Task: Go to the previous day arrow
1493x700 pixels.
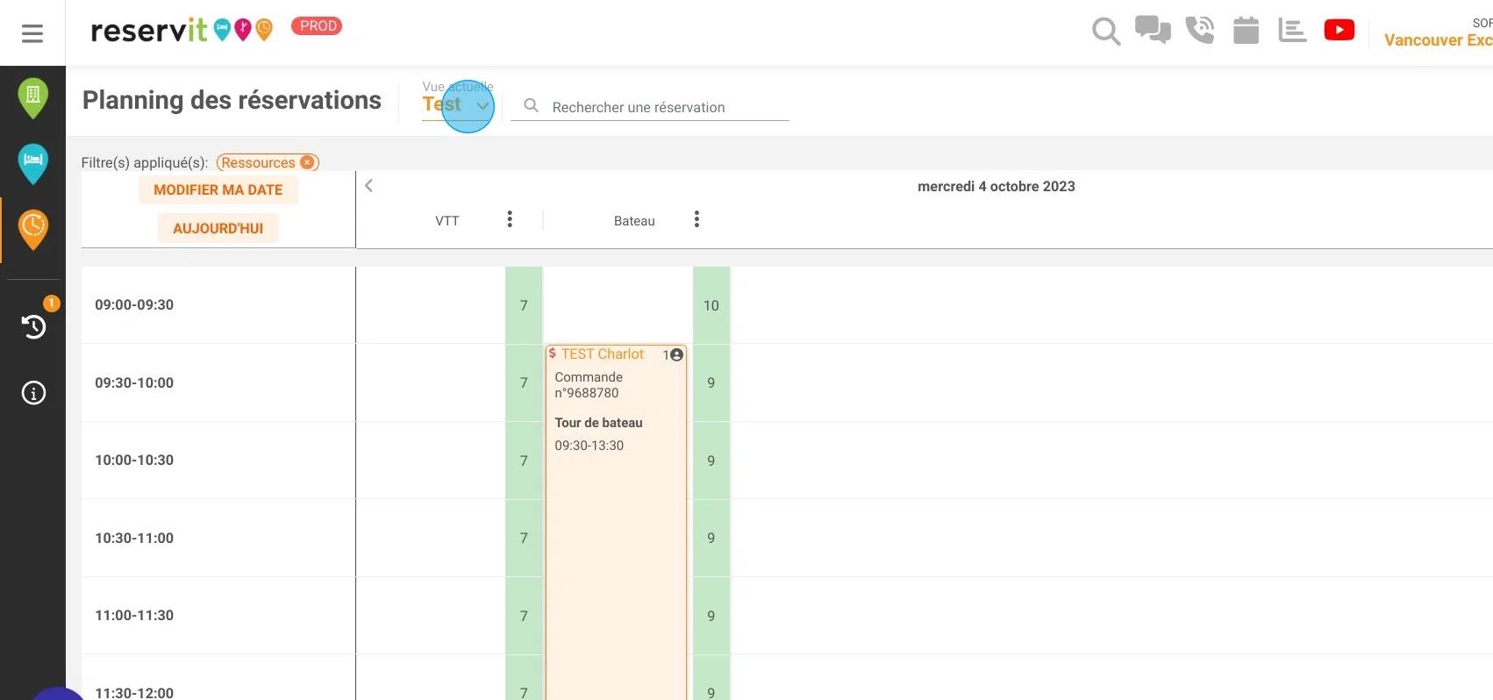Action: 369,185
